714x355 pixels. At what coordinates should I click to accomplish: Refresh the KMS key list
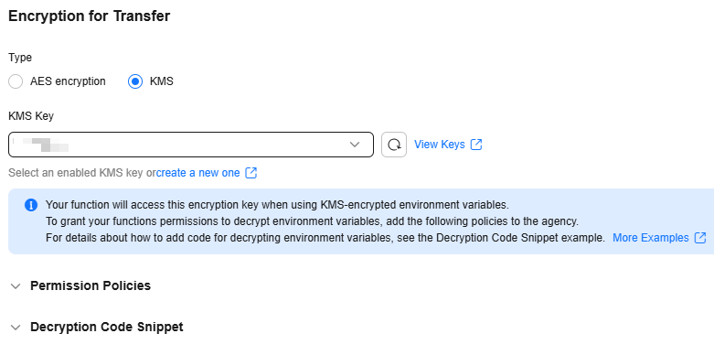click(394, 145)
